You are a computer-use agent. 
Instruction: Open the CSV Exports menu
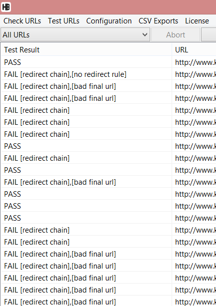click(x=158, y=21)
